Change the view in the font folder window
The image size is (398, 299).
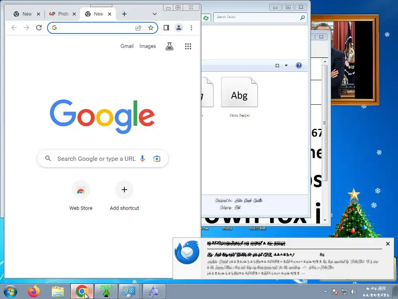(x=277, y=65)
